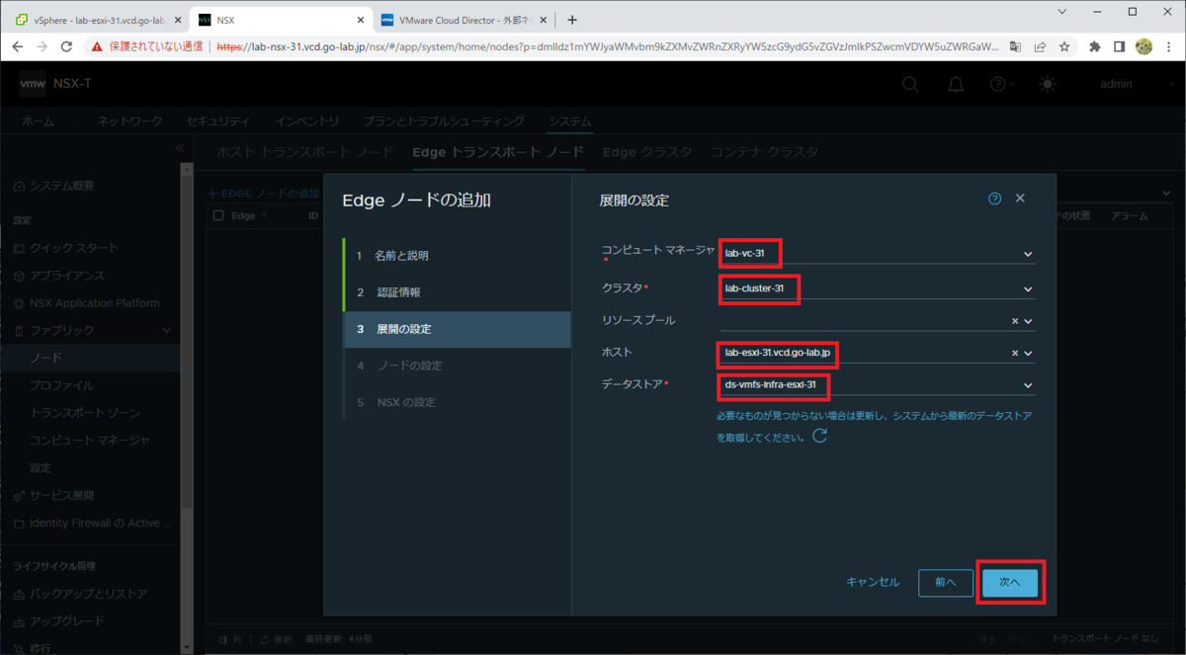This screenshot has width=1186, height=655.
Task: Open トランスポート ゾーン in sidebar
Action: point(85,413)
